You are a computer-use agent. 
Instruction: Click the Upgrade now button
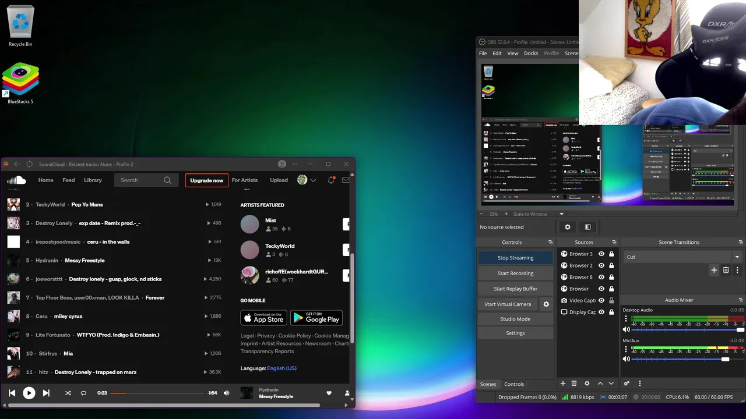coord(206,180)
